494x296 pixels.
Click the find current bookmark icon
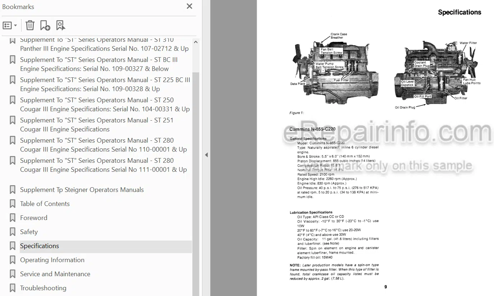(x=60, y=25)
